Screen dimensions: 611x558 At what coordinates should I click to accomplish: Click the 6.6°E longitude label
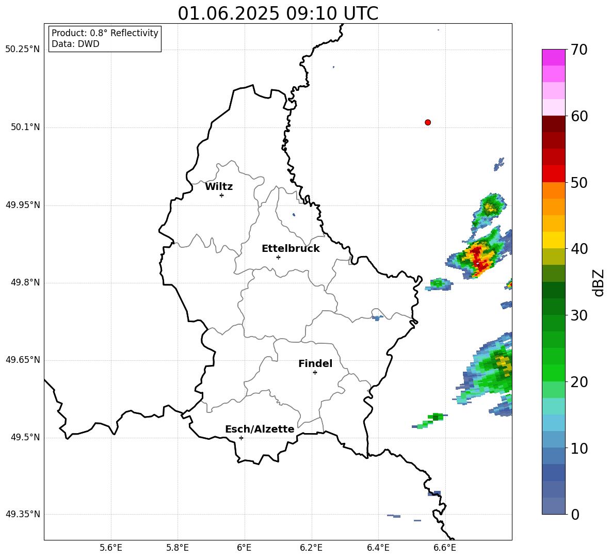click(x=445, y=548)
